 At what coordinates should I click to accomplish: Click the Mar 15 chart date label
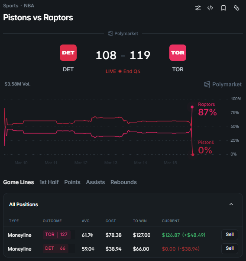coord(170,163)
